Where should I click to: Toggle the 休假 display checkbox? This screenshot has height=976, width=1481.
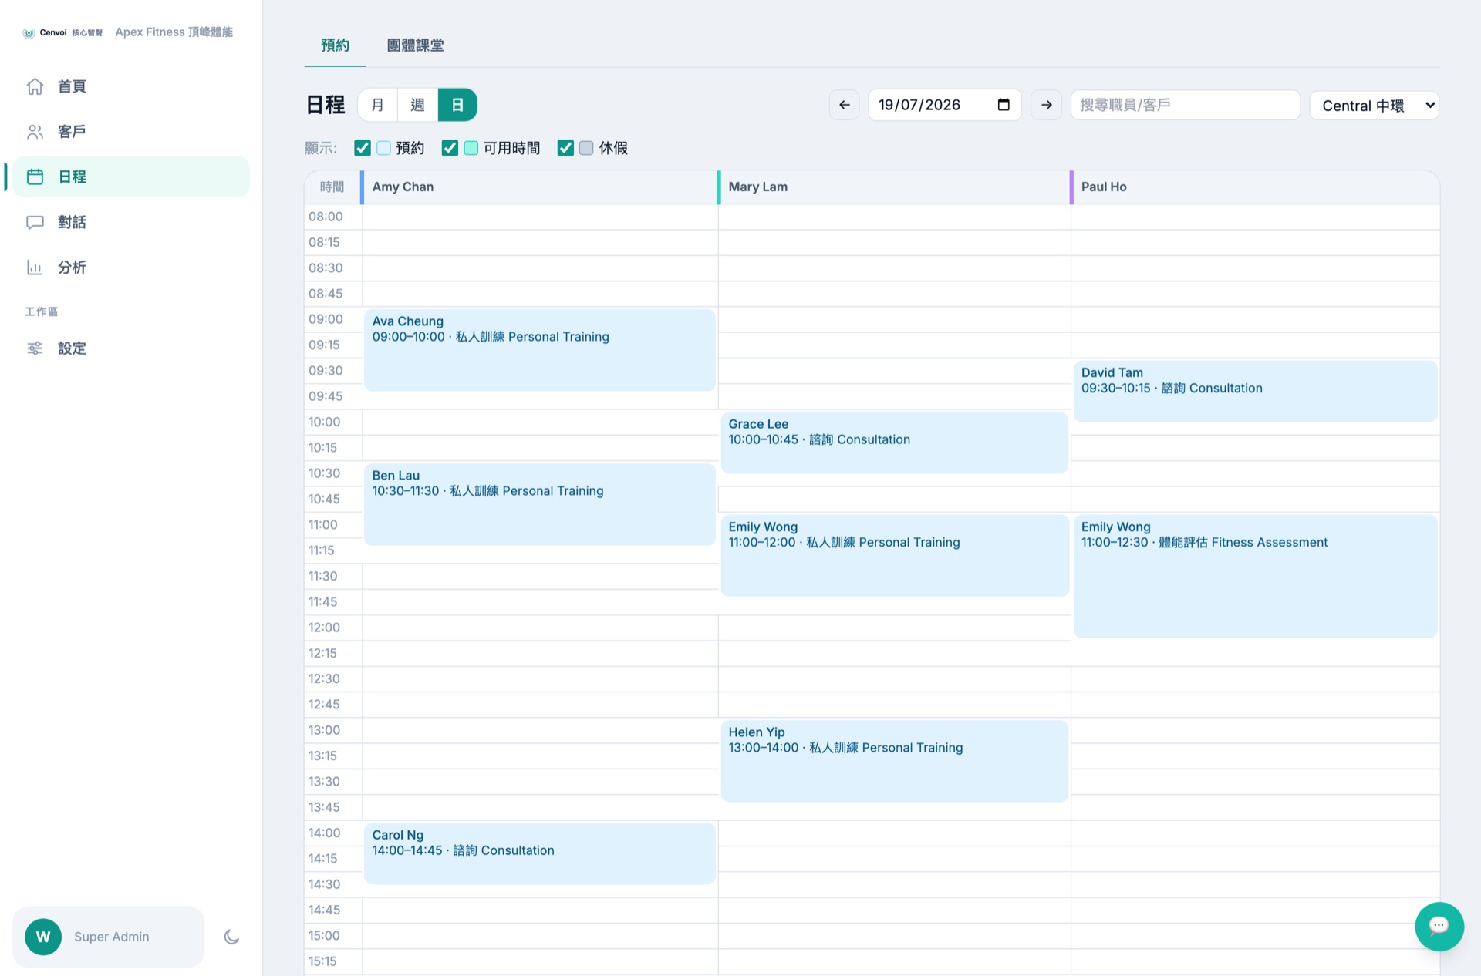pos(565,148)
